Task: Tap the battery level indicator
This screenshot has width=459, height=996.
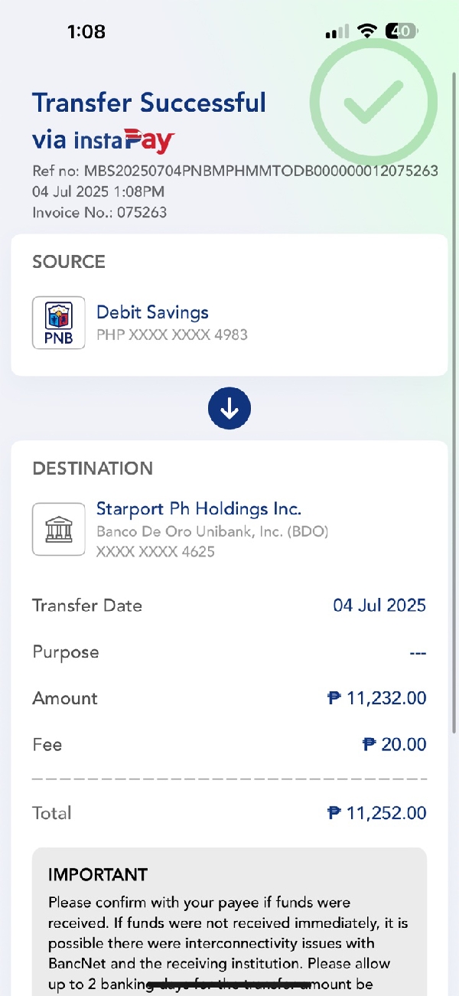Action: [x=402, y=31]
